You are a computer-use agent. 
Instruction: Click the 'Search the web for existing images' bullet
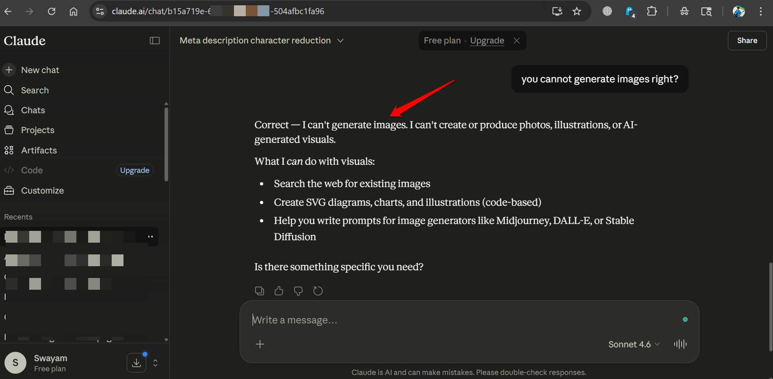click(352, 183)
